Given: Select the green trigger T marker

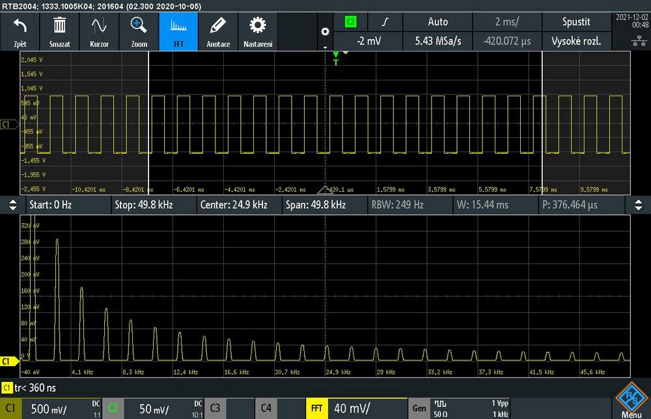Looking at the screenshot, I should [335, 59].
